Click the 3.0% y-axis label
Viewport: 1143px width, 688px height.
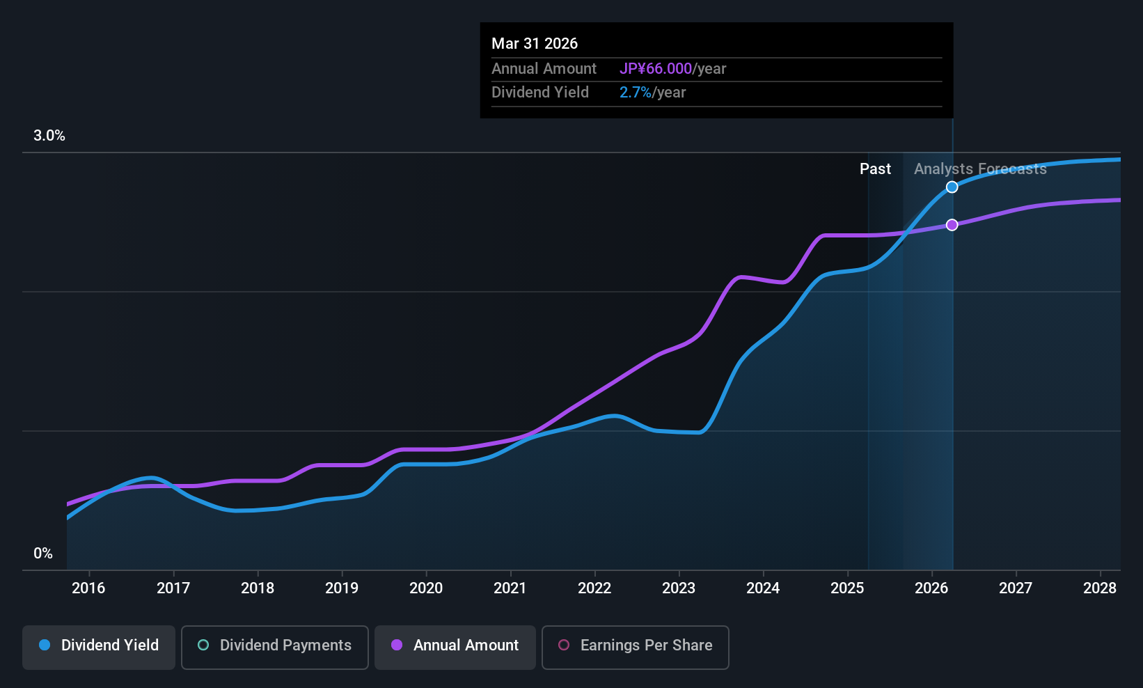pos(49,136)
